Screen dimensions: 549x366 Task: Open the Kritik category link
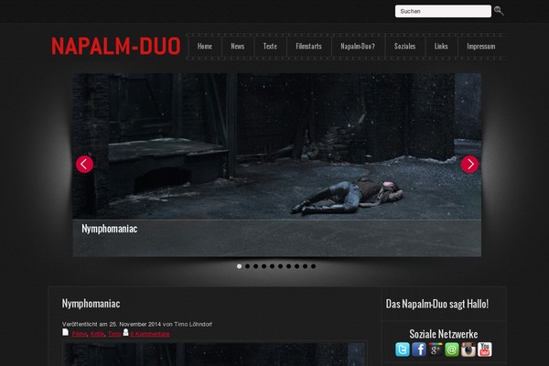pyautogui.click(x=97, y=334)
